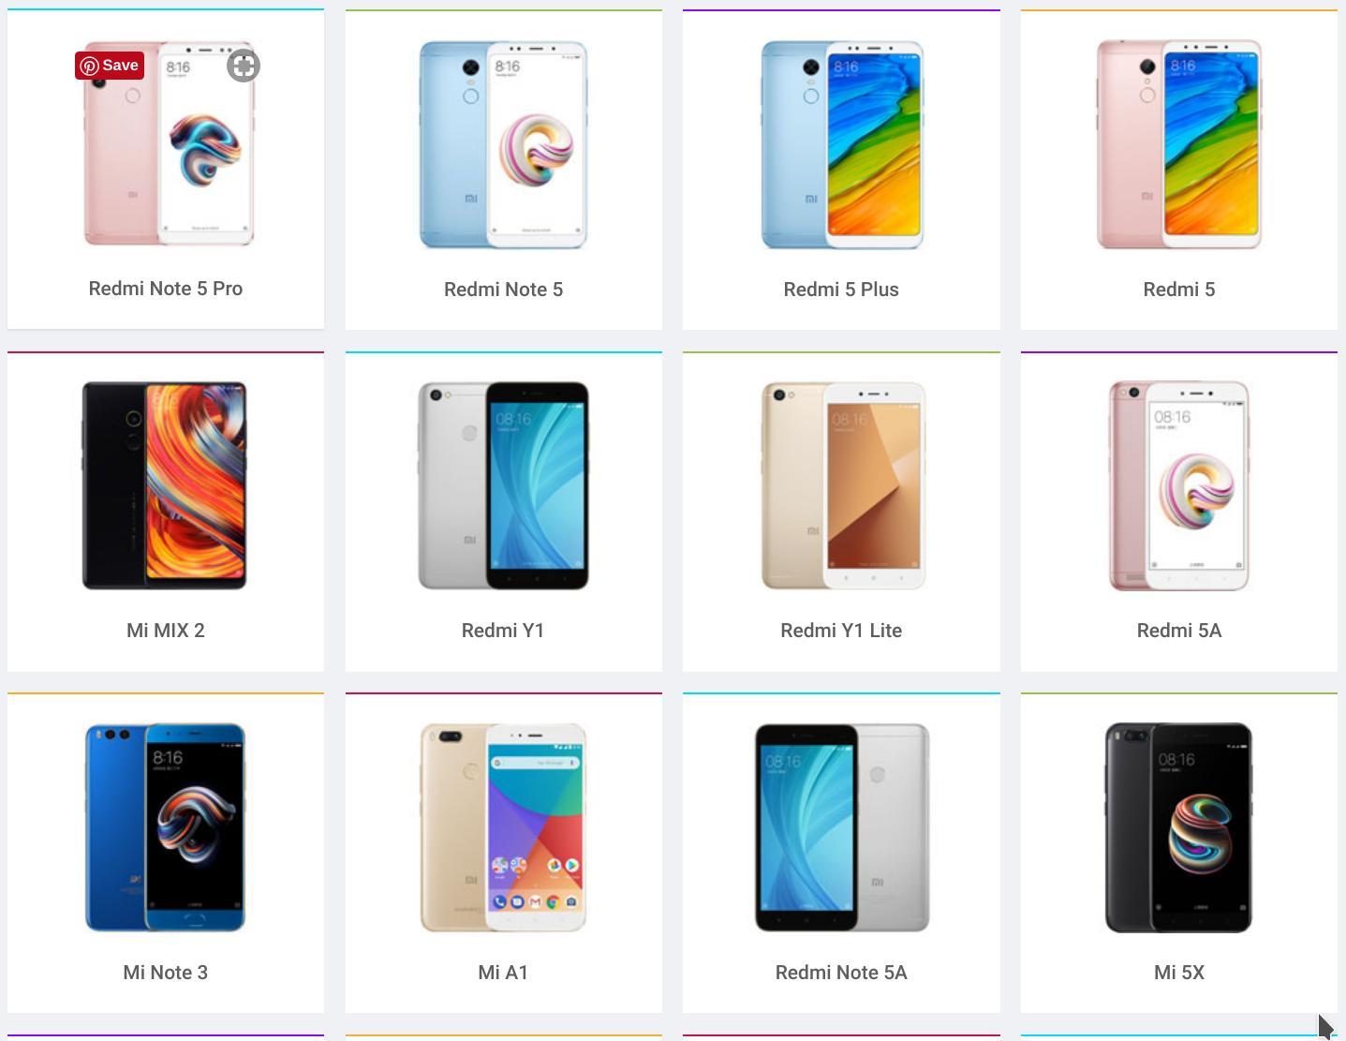Select the Redmi Y1 Lite gold phone
Image resolution: width=1346 pixels, height=1041 pixels.
[x=842, y=485]
